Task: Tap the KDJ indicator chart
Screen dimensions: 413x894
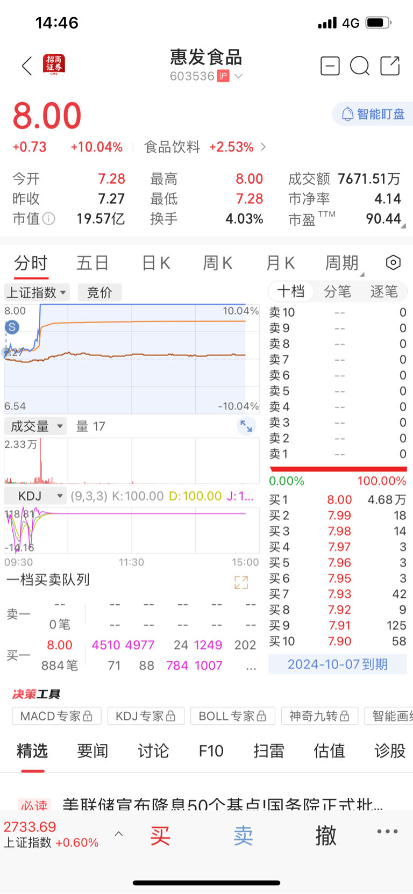Action: point(132,531)
